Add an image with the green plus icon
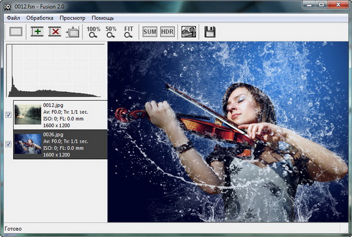This screenshot has width=352, height=237. click(x=37, y=31)
